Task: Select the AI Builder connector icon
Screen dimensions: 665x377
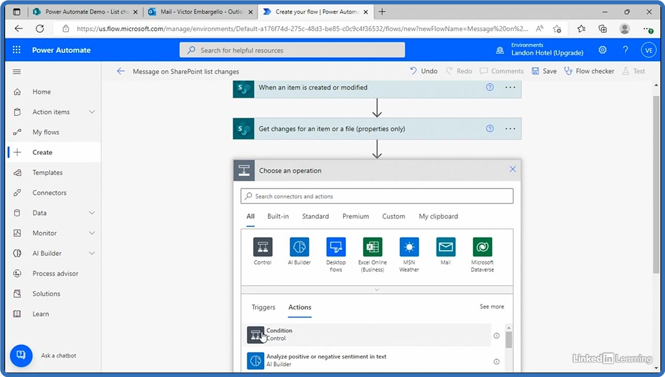Action: [299, 247]
